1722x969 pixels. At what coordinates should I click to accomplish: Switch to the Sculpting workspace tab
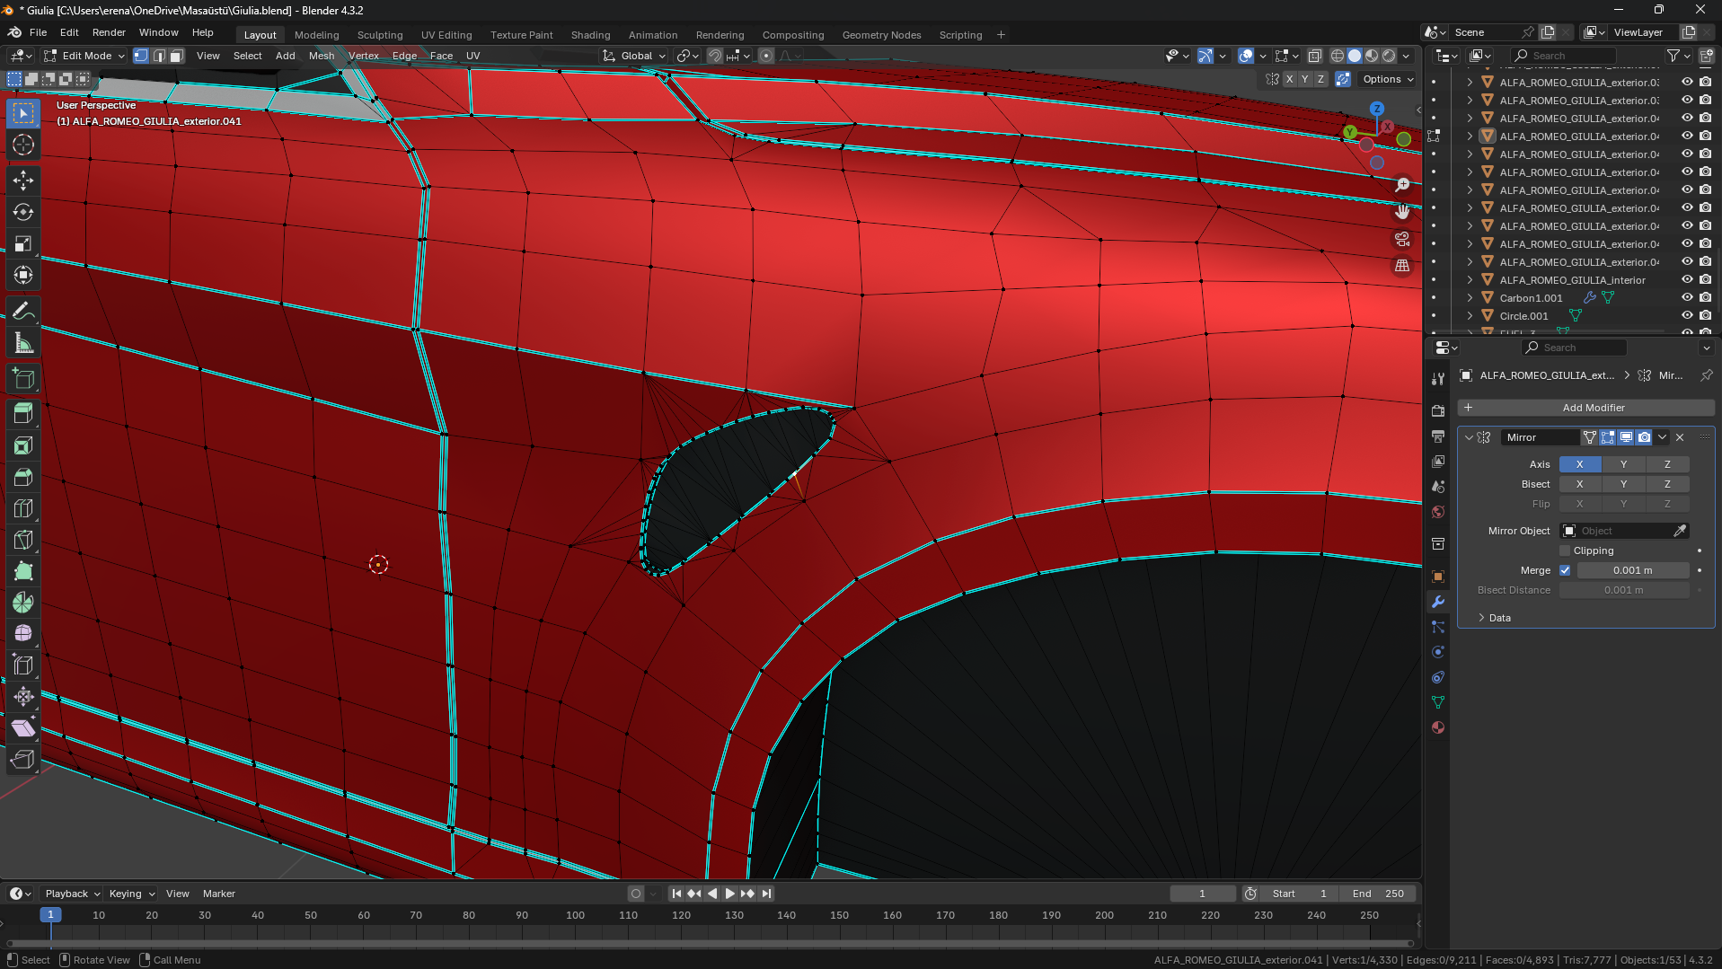click(x=379, y=35)
